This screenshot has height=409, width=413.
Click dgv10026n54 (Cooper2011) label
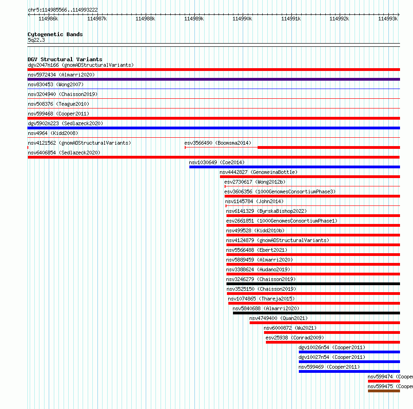(332, 347)
